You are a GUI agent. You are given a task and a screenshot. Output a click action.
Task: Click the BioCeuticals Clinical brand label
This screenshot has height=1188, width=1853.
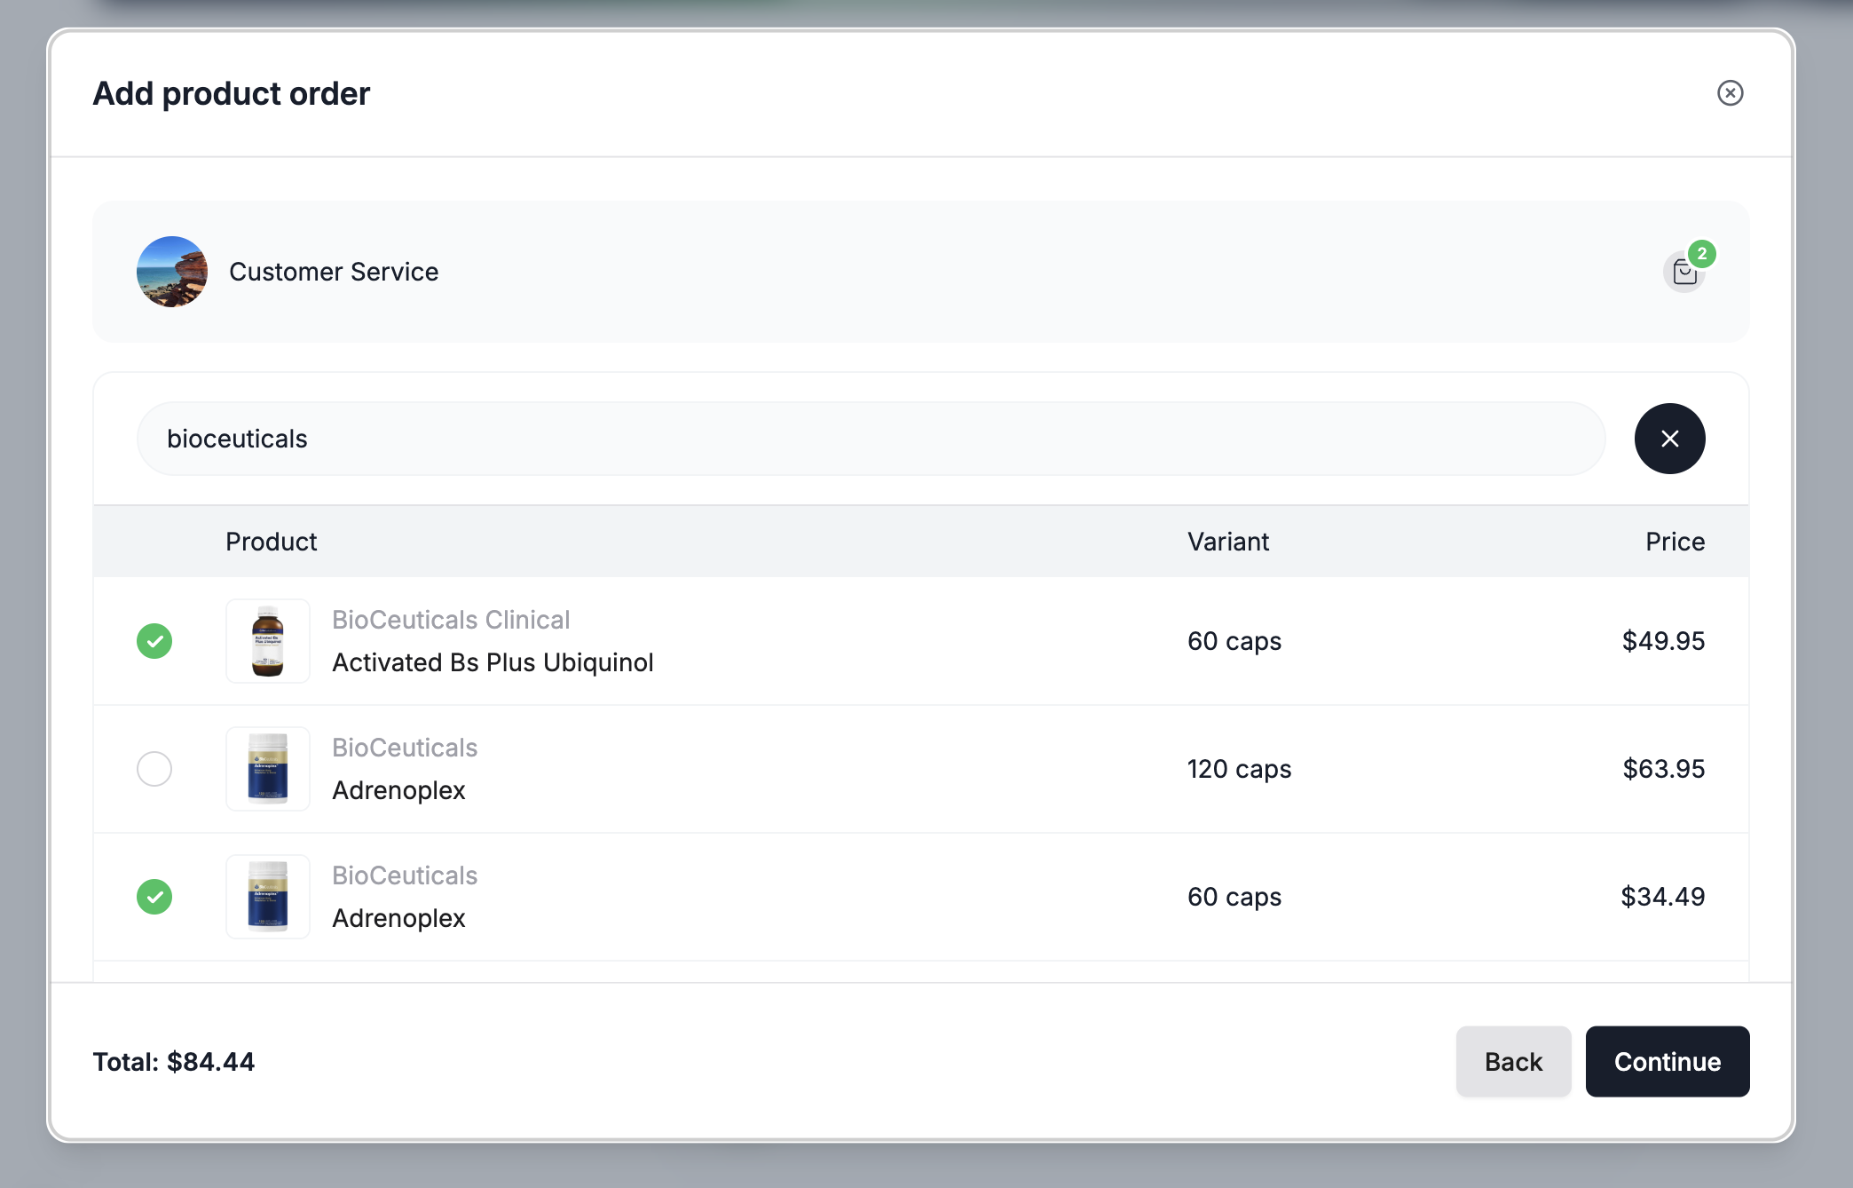(451, 620)
